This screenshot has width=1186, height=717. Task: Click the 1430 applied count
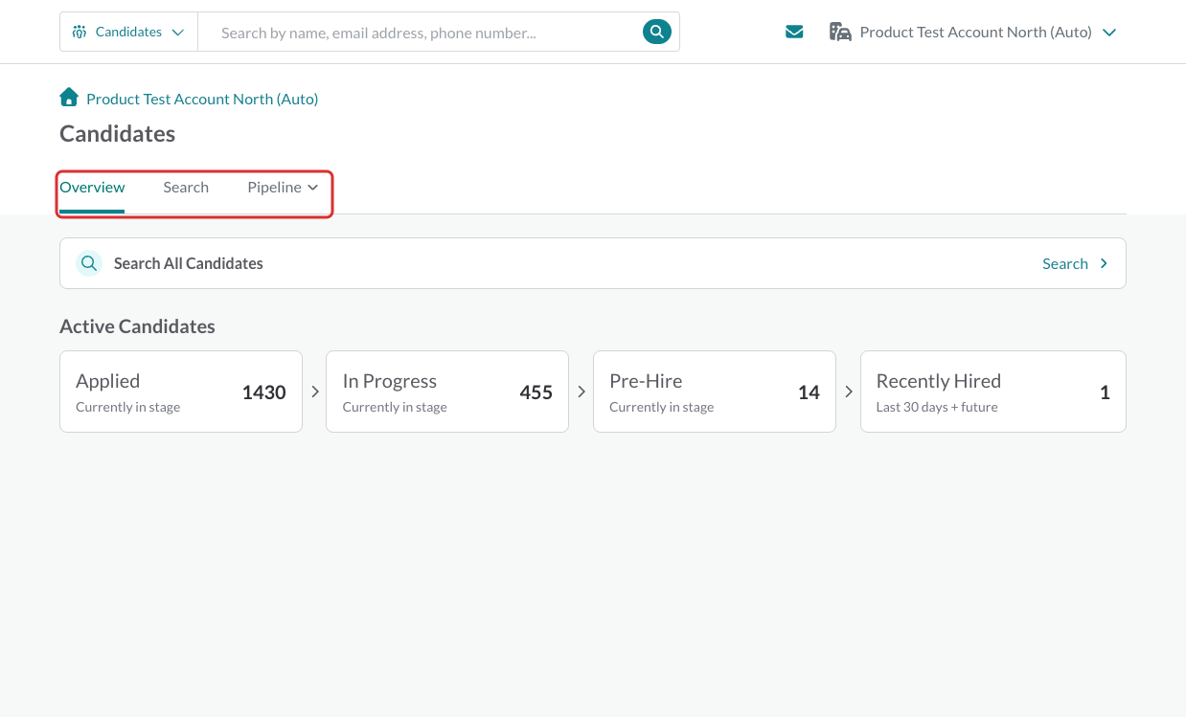[x=263, y=392]
